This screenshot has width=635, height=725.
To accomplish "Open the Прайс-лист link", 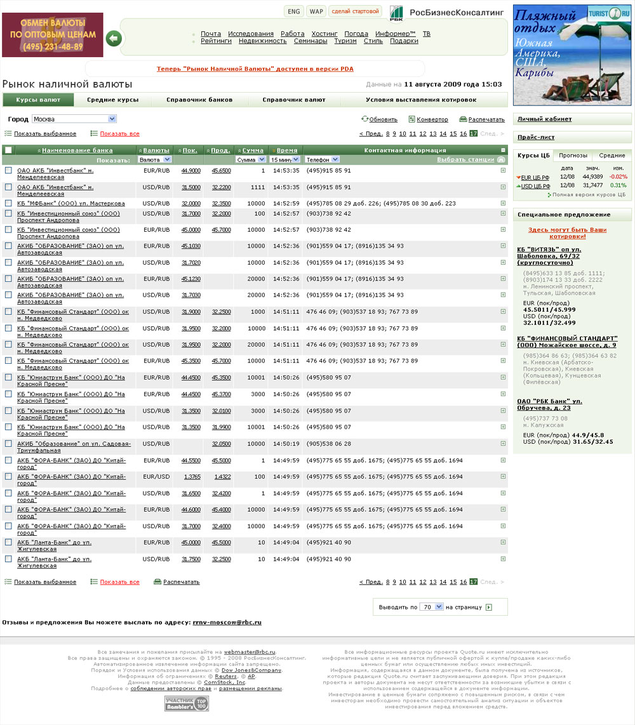I will (535, 137).
